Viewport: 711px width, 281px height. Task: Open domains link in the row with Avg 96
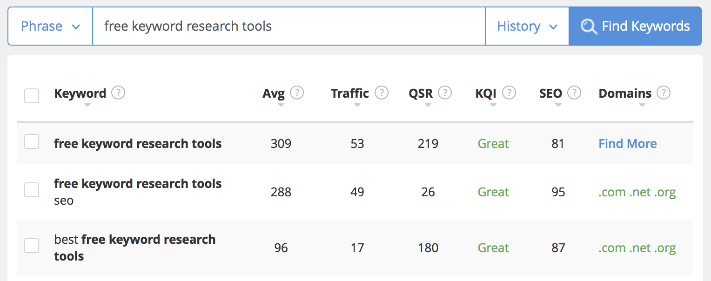[637, 248]
